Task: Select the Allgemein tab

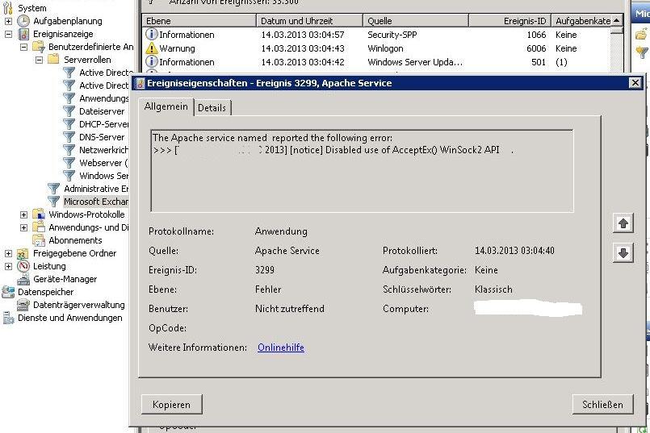Action: [x=166, y=106]
